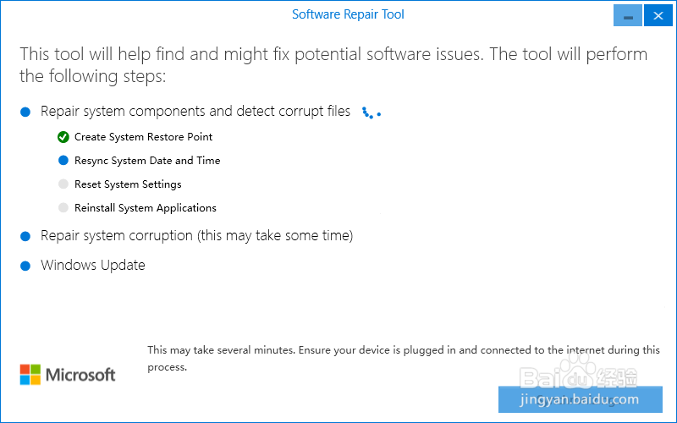The image size is (677, 423).
Task: Click Create System Restore Point label
Action: click(144, 137)
